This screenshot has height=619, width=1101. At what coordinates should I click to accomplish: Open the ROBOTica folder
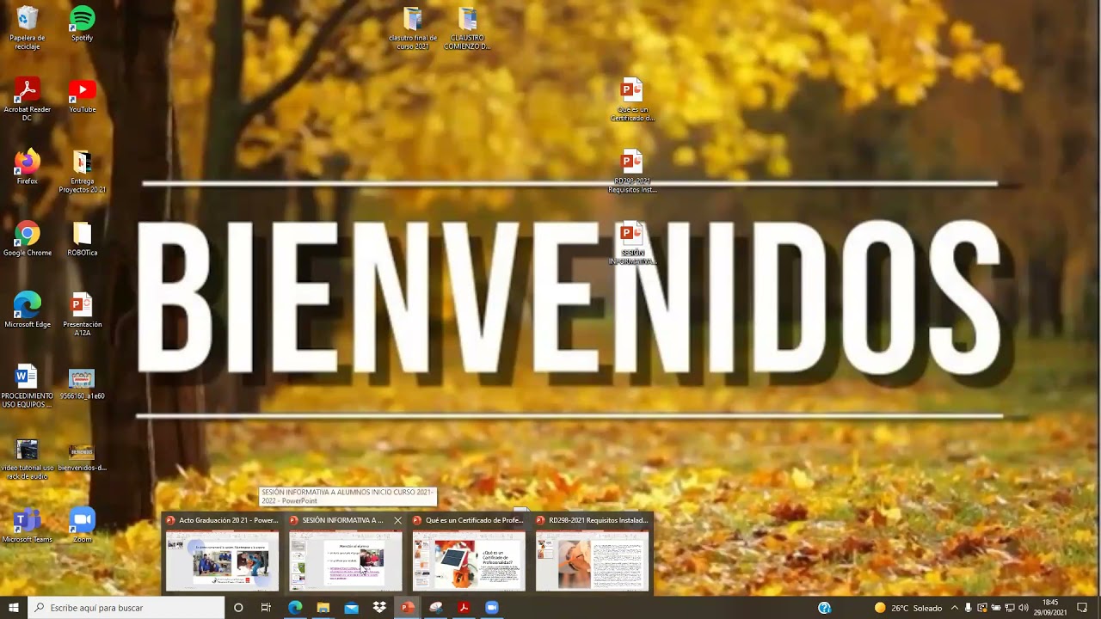[x=82, y=238]
